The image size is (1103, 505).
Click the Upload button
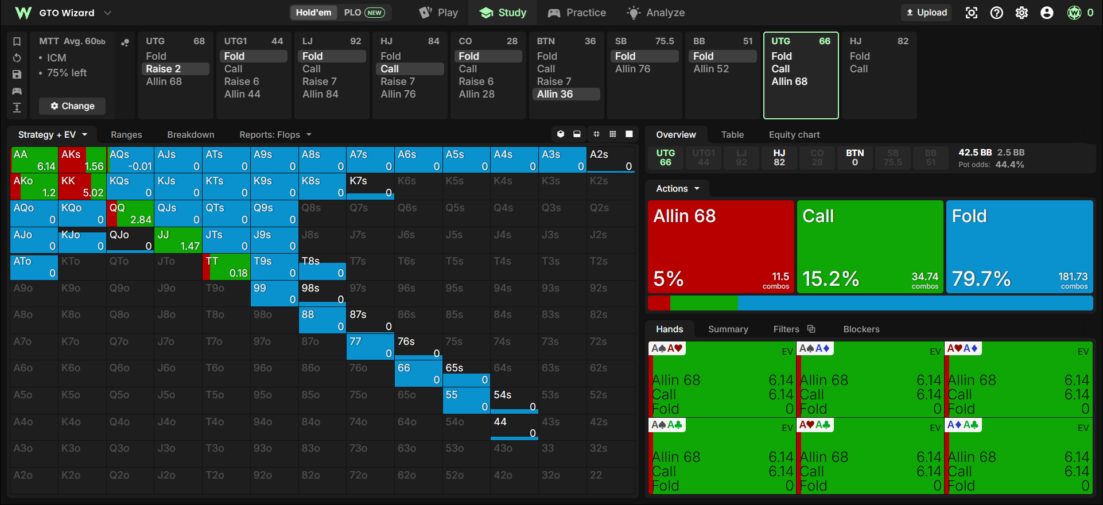(x=926, y=13)
